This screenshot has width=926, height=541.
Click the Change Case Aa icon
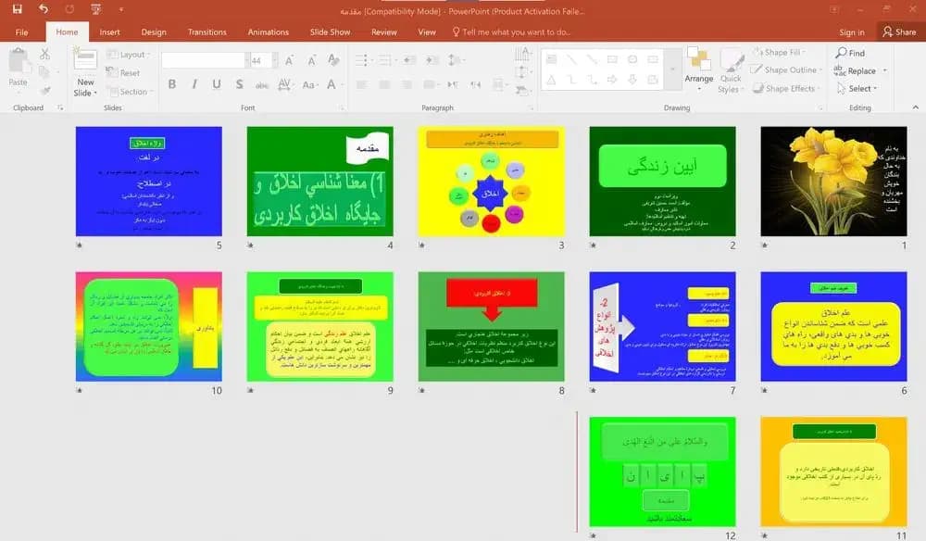click(x=309, y=84)
